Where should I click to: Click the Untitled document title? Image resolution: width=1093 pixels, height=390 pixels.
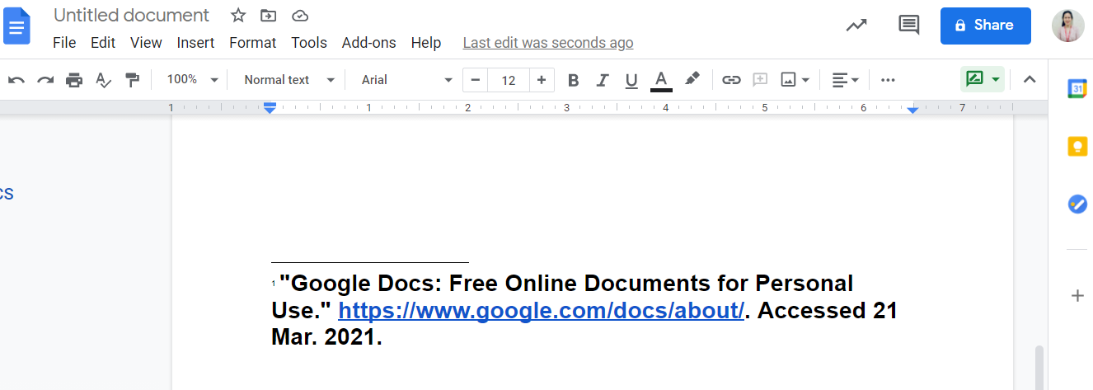[x=132, y=16]
